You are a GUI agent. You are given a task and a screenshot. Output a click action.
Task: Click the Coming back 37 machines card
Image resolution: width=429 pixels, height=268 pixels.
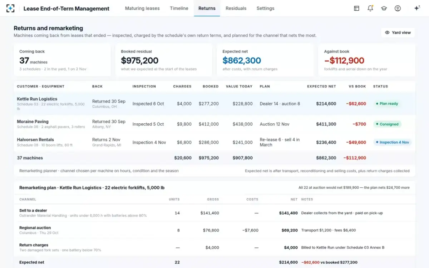(62, 60)
